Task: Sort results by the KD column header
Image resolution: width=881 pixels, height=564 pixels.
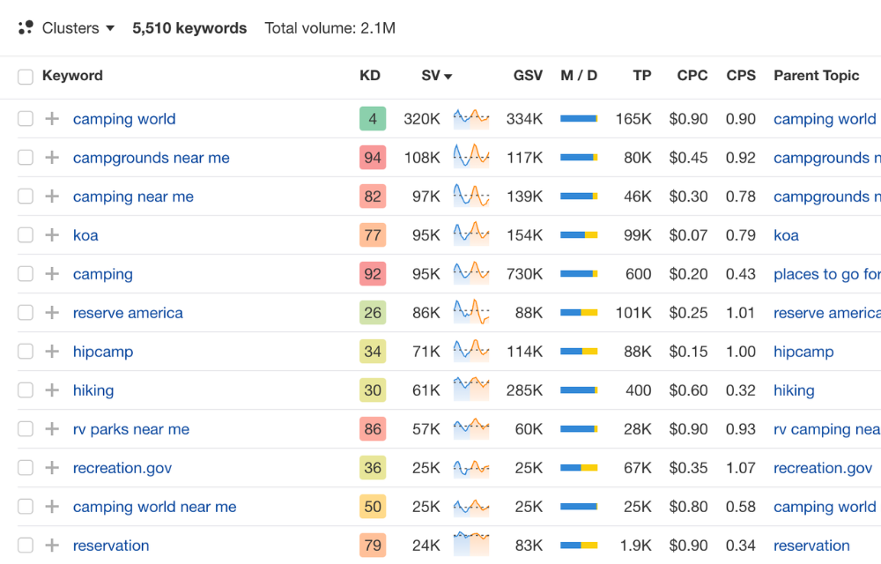Action: pos(370,77)
